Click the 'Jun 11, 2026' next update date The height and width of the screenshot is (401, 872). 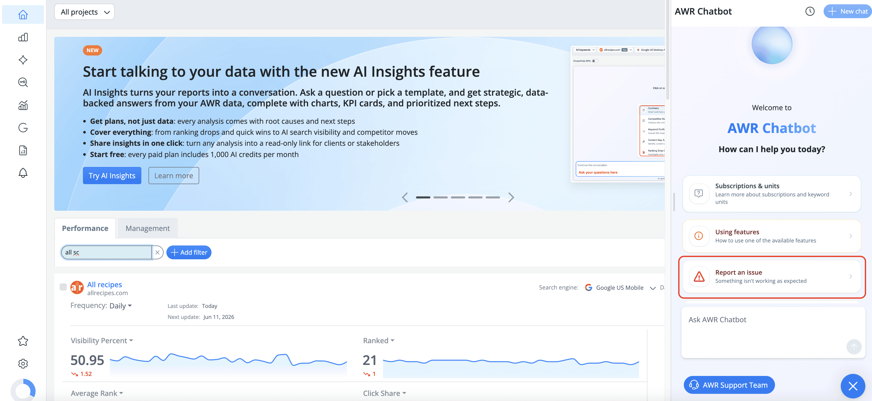point(219,317)
